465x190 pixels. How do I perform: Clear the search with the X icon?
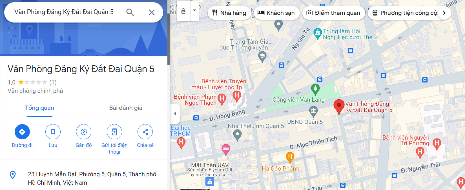pyautogui.click(x=152, y=12)
